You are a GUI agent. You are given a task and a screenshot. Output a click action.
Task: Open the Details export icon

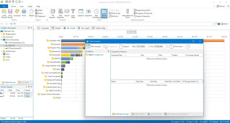(x=31, y=13)
